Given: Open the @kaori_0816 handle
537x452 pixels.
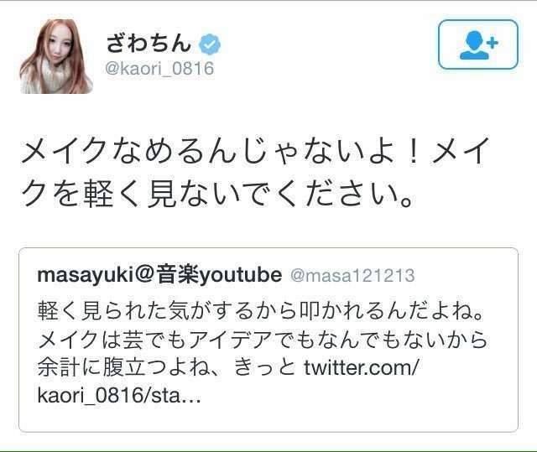Looking at the screenshot, I should tap(159, 69).
